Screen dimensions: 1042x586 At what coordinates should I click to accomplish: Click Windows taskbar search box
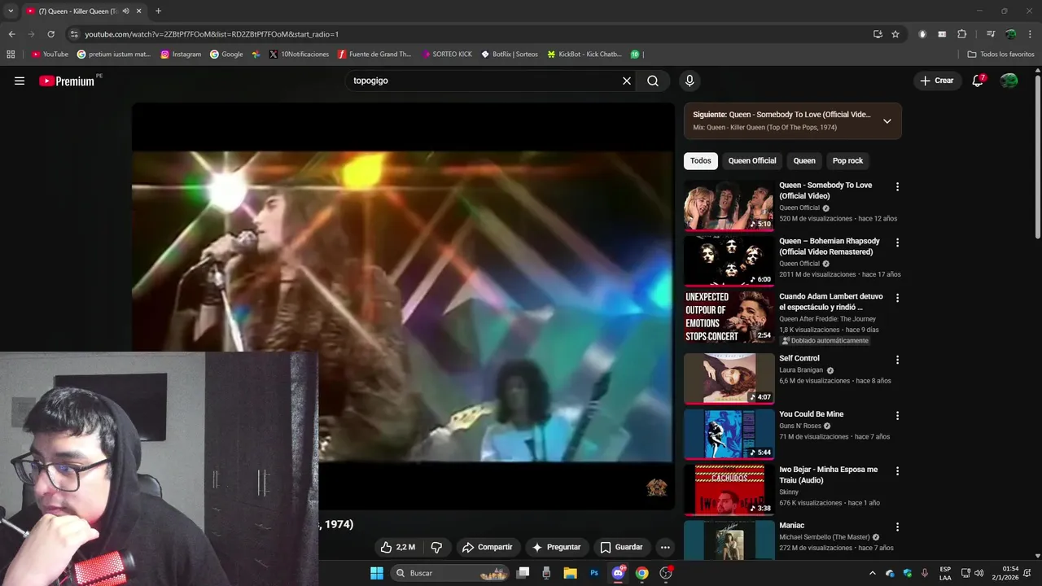coord(450,573)
